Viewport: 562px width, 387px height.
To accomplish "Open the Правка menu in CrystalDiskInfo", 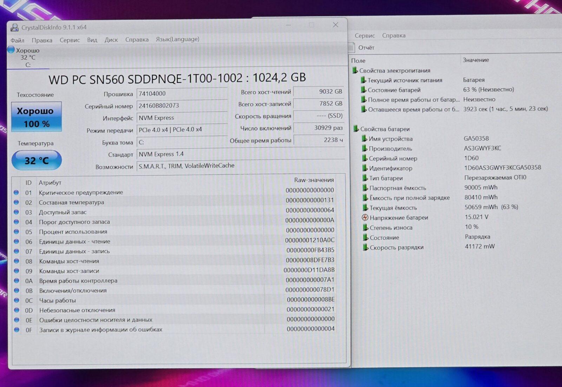I will [42, 40].
